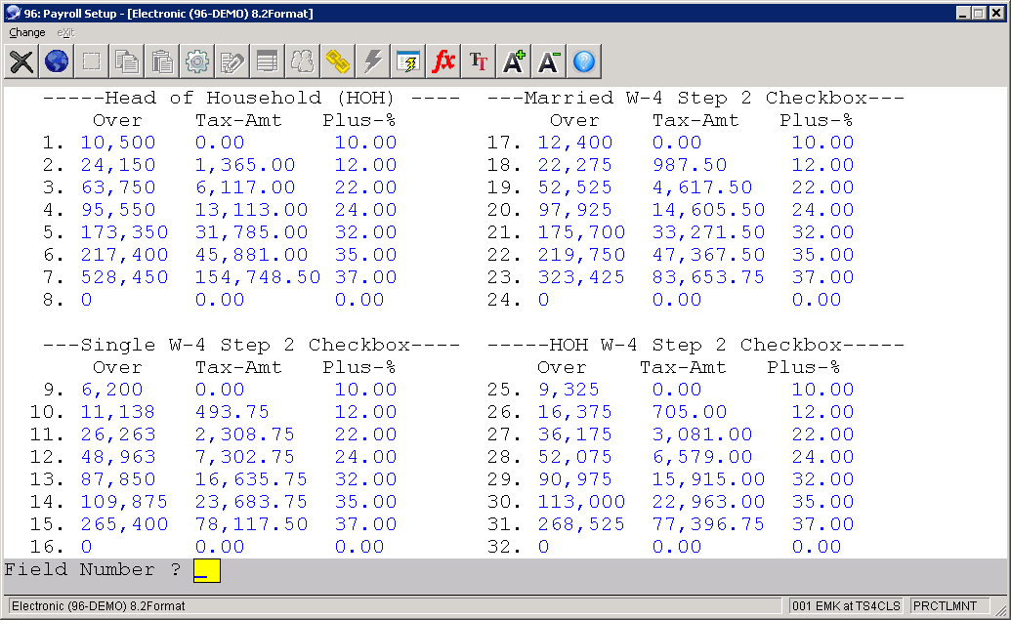Click the Head of Household (HOH) section heading
The image size is (1011, 620).
(x=249, y=98)
